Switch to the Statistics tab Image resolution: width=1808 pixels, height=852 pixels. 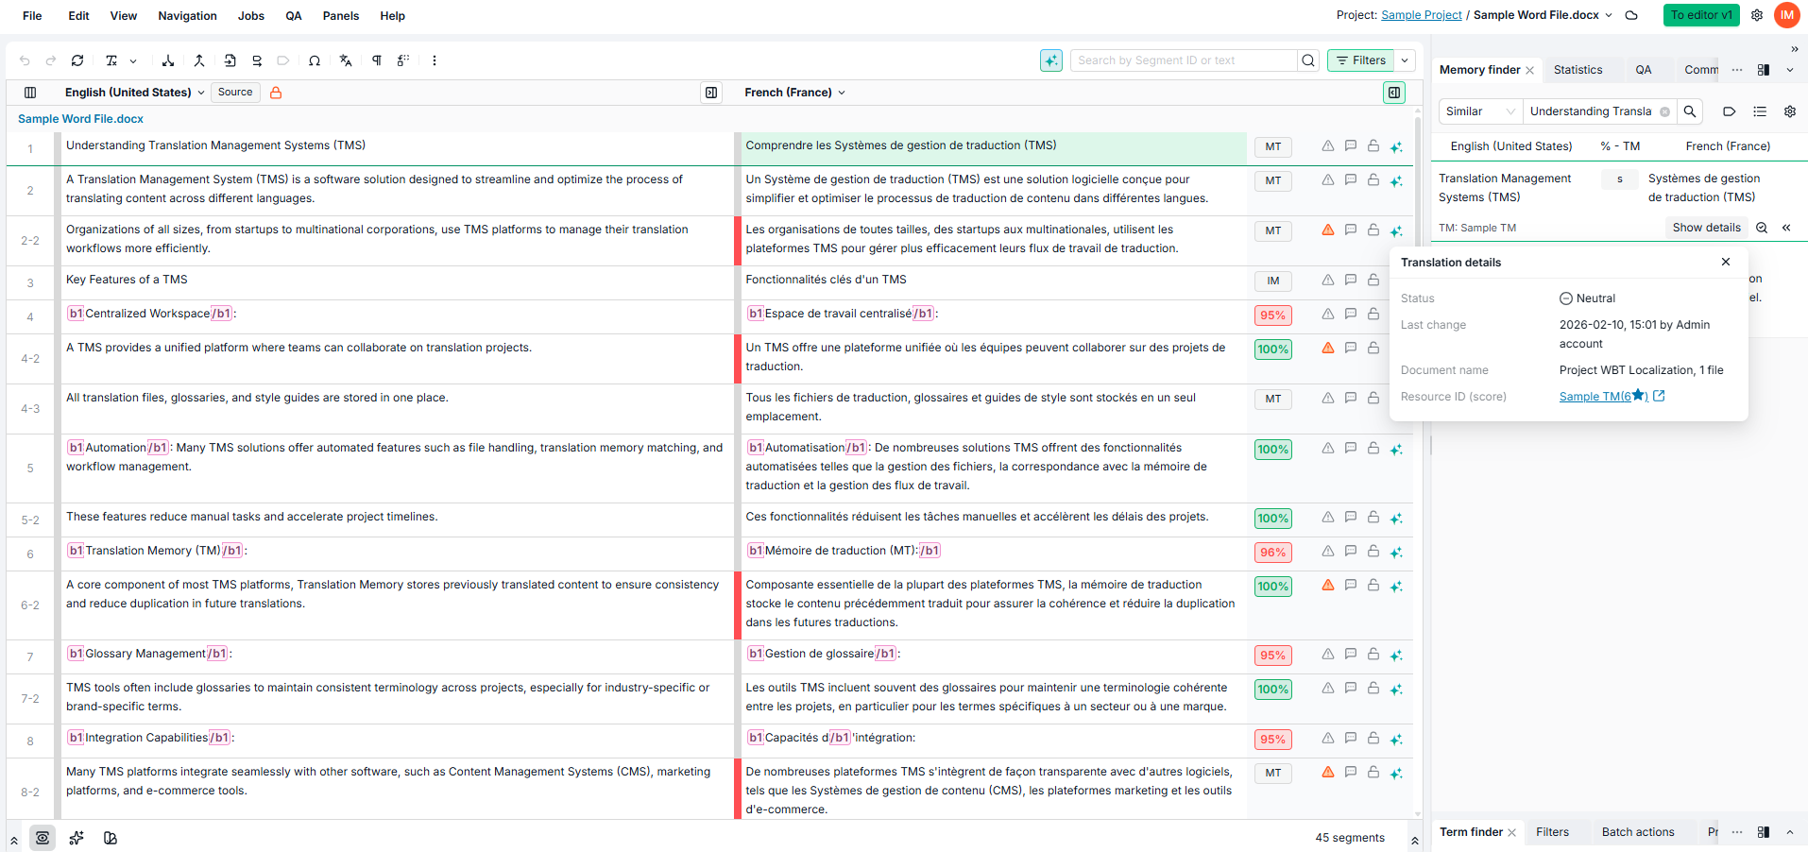click(x=1578, y=70)
